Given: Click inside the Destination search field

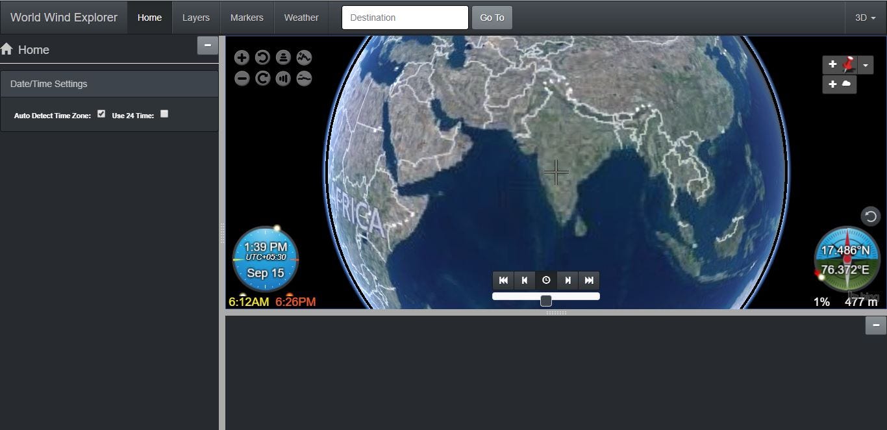Looking at the screenshot, I should [x=405, y=18].
